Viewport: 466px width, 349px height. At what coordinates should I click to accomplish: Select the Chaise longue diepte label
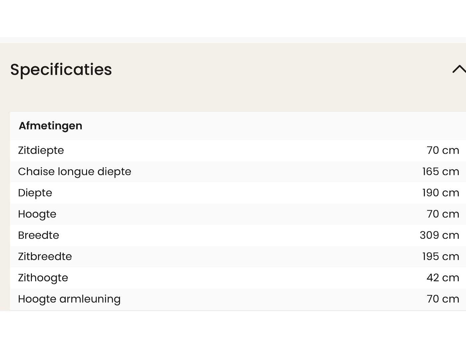[x=75, y=172]
